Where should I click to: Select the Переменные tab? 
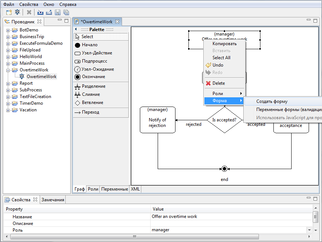[114, 189]
